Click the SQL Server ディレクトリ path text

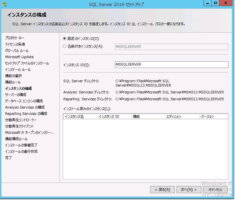coord(143,83)
